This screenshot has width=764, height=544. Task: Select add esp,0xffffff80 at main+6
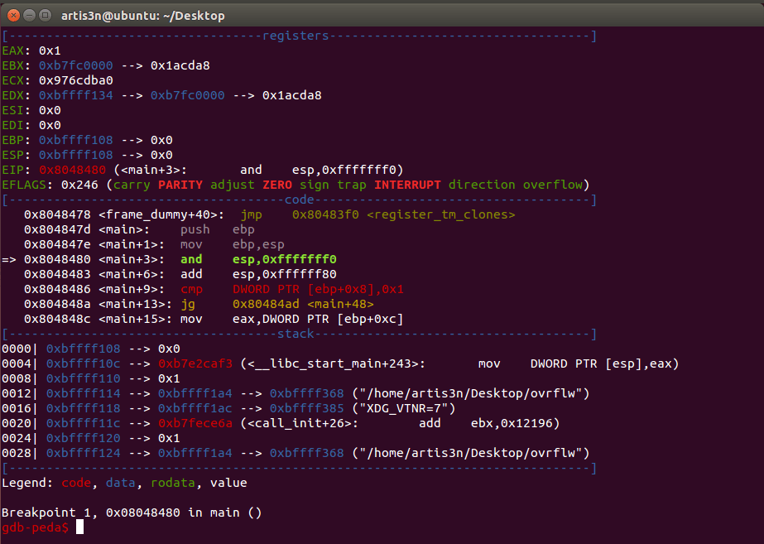coord(258,274)
